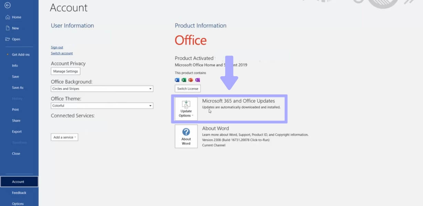Click the Switch License button
This screenshot has height=206, width=423.
click(187, 89)
